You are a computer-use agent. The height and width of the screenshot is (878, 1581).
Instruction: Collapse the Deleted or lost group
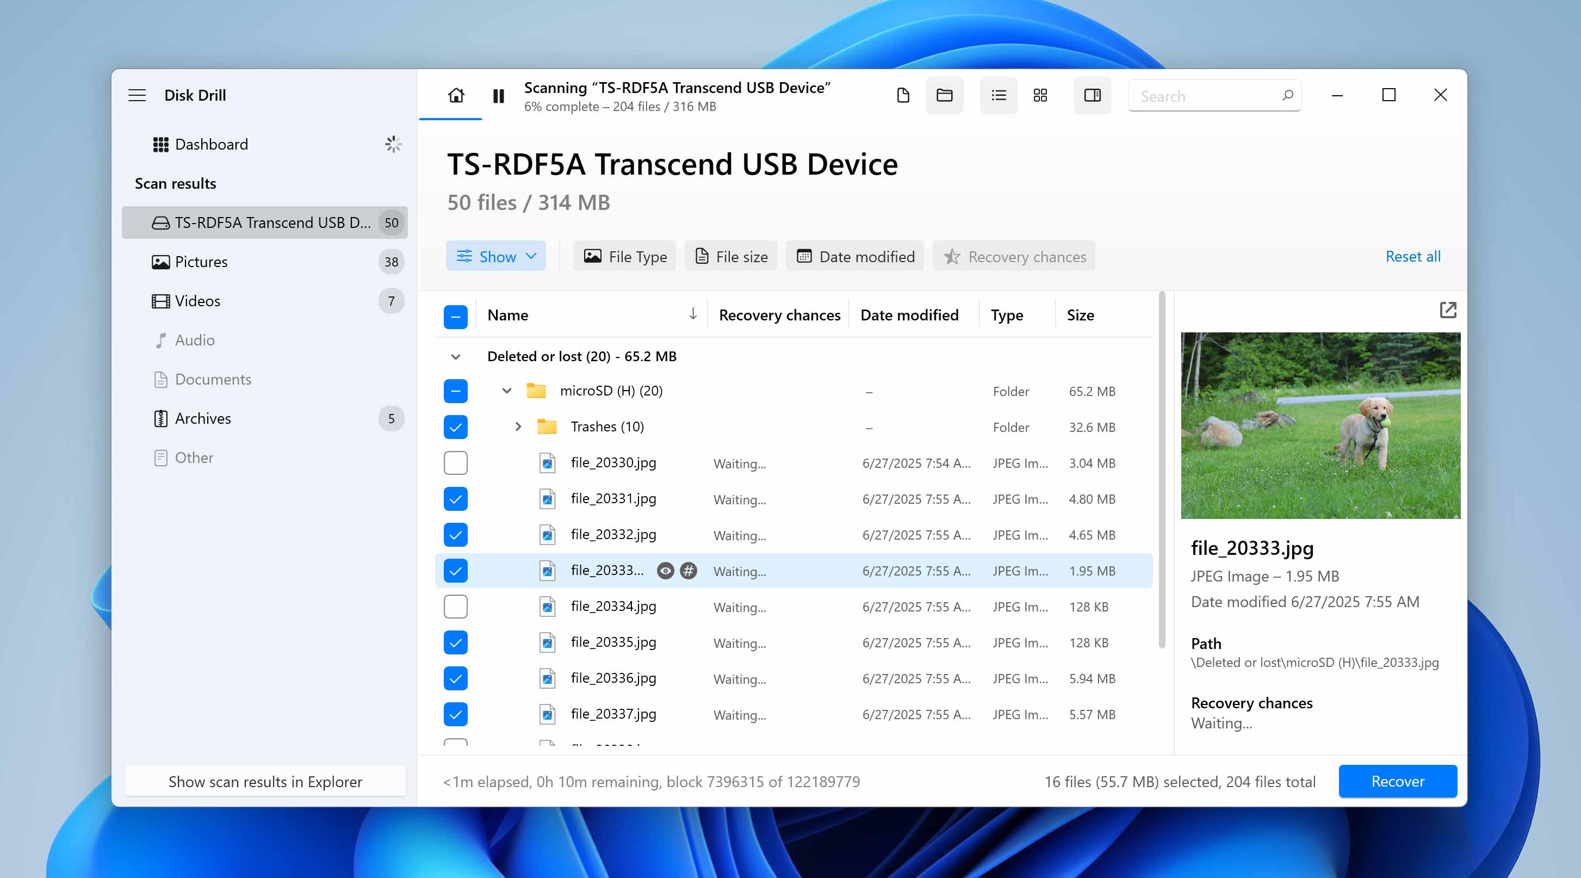pyautogui.click(x=455, y=357)
